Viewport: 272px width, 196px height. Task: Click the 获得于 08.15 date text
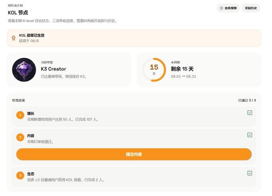[x=29, y=41]
